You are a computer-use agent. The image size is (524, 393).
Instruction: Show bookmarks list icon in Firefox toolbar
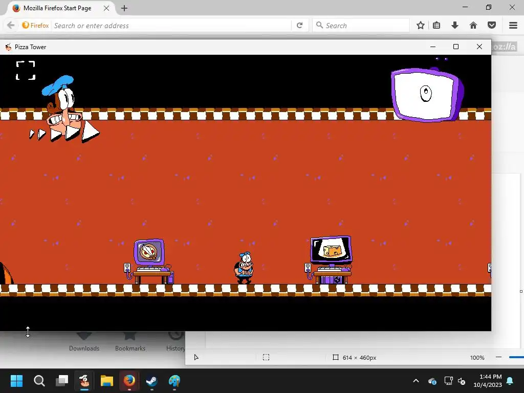point(436,26)
